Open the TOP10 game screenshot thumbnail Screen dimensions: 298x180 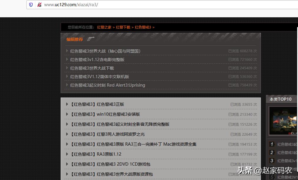pos(283,121)
